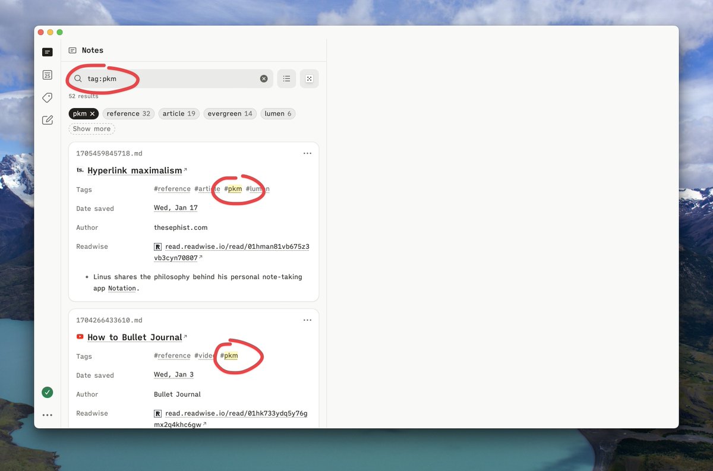713x471 pixels.
Task: Click the thesephist.com author value
Action: pyautogui.click(x=181, y=227)
